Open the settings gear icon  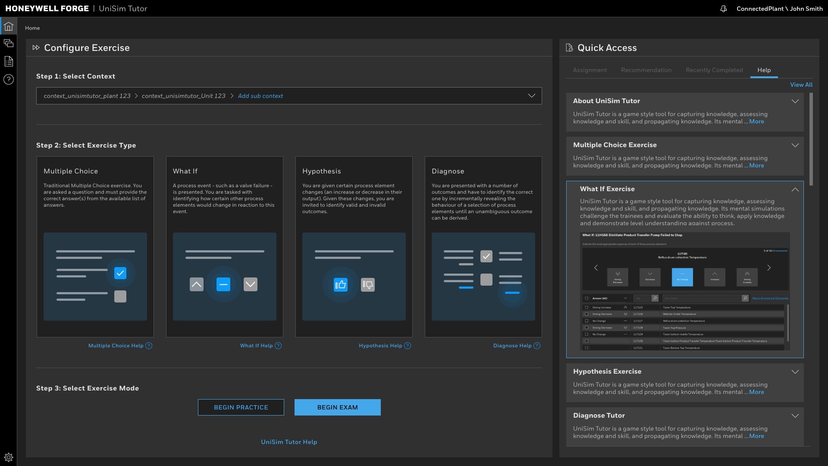[x=9, y=457]
